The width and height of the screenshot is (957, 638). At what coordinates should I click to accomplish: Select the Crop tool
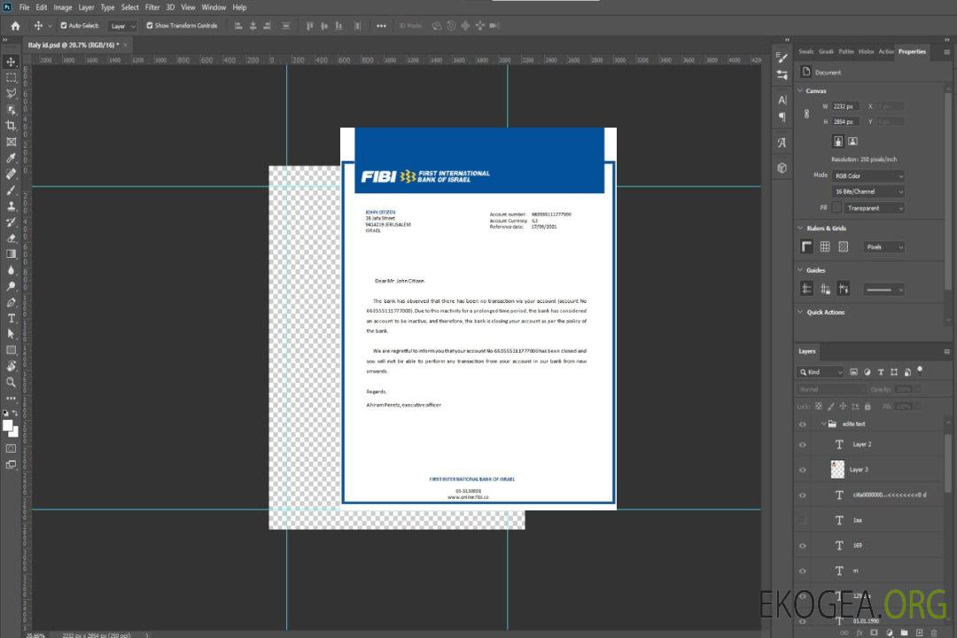tap(12, 126)
